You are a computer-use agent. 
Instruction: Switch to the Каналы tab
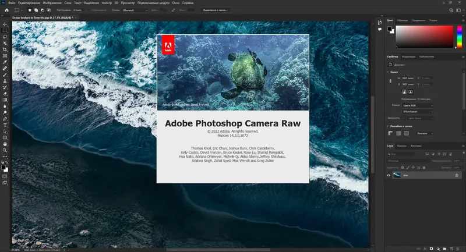click(402, 145)
